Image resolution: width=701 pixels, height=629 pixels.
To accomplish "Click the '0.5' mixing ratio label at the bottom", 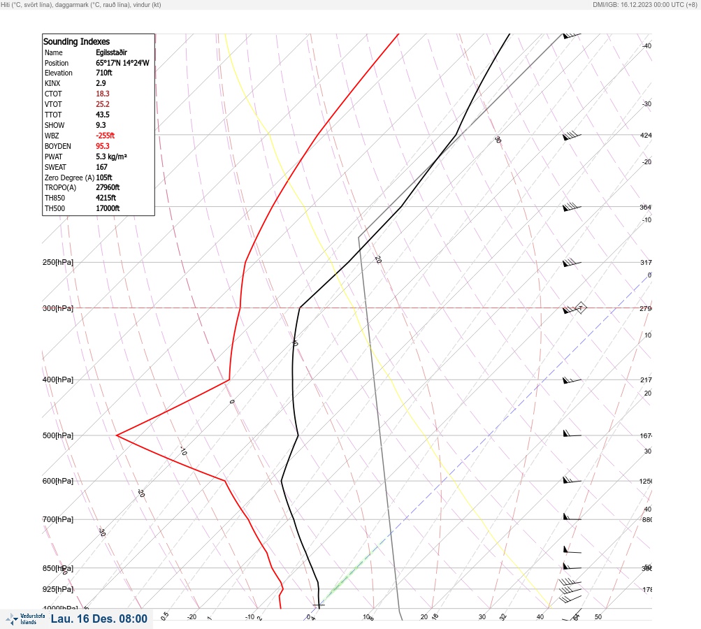I will 164,616.
